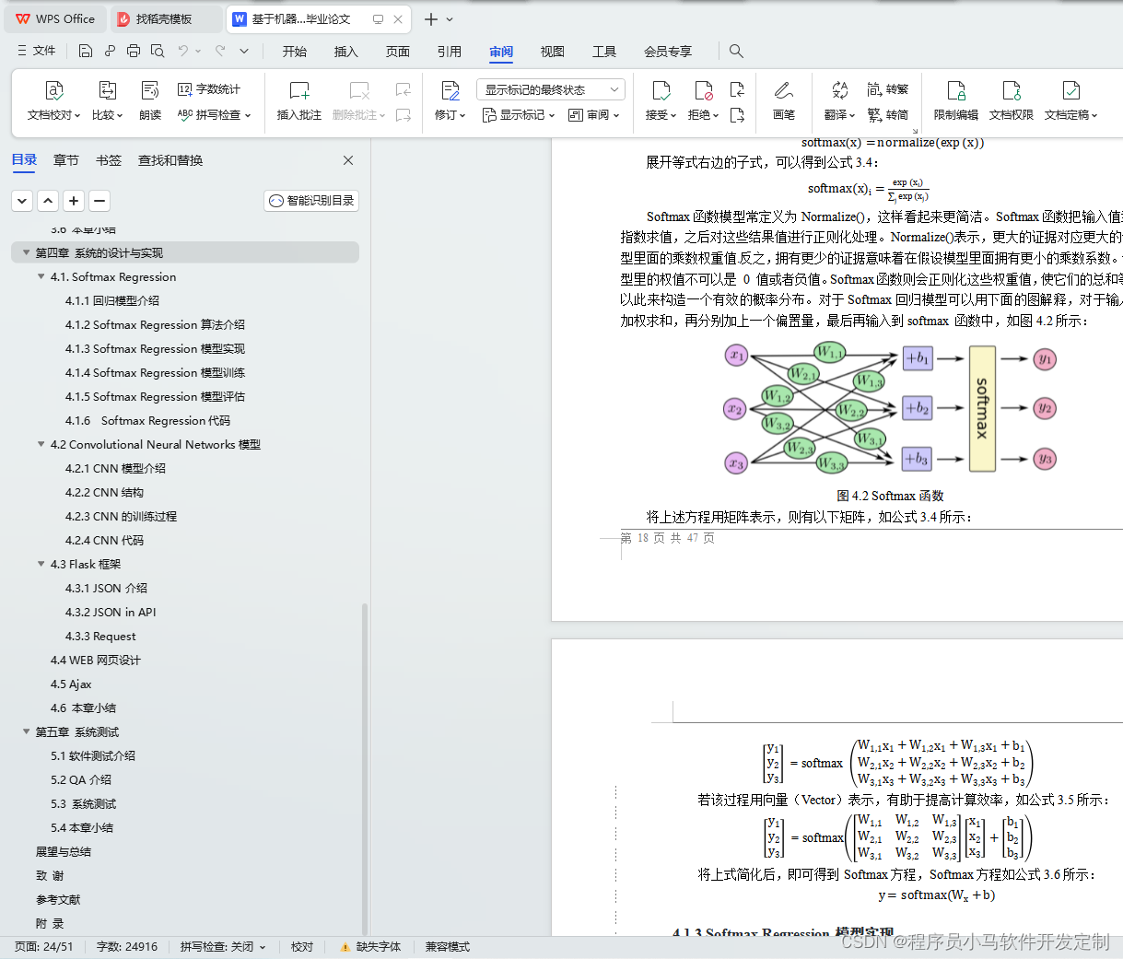The height and width of the screenshot is (959, 1123).
Task: Switch to the 工具 ribbon tab
Action: pyautogui.click(x=604, y=52)
